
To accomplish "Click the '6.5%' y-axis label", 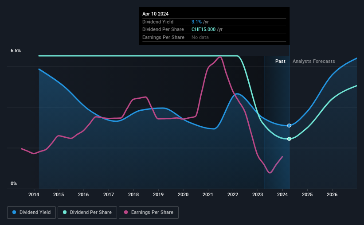I will coord(16,50).
